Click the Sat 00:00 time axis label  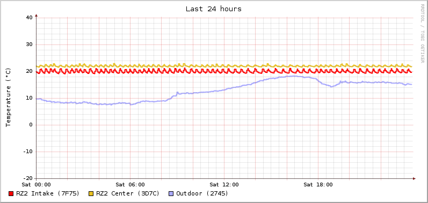click(x=37, y=185)
